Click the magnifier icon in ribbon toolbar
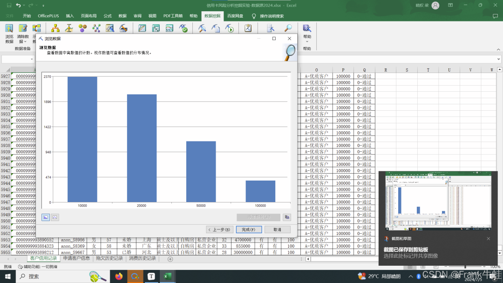503x283 pixels. tap(288, 28)
